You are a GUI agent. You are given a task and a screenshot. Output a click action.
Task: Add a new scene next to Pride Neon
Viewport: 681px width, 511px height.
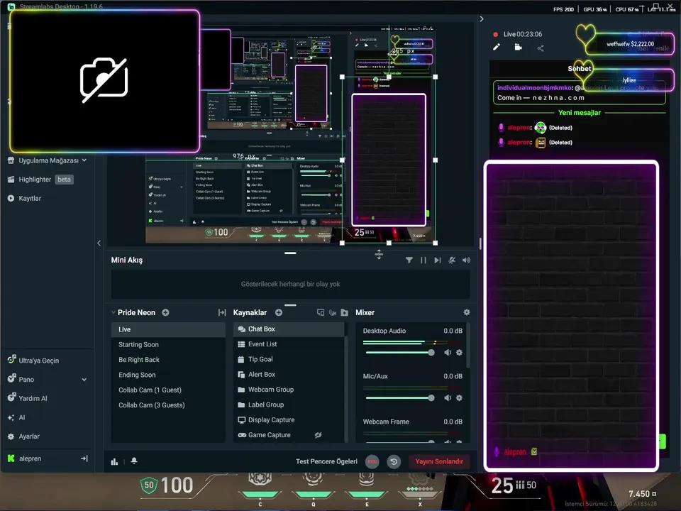tap(165, 312)
